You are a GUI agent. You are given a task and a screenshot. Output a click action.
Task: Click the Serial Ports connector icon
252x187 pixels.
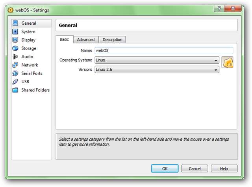(x=15, y=73)
